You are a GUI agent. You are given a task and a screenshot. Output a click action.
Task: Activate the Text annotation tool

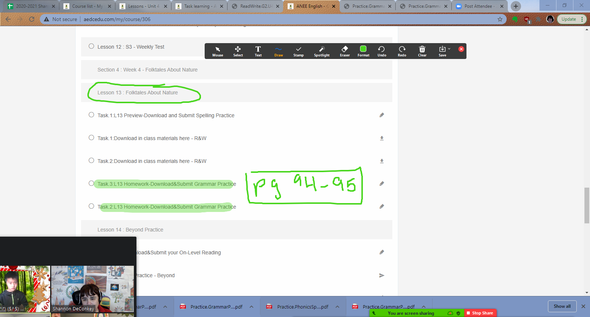pyautogui.click(x=258, y=51)
